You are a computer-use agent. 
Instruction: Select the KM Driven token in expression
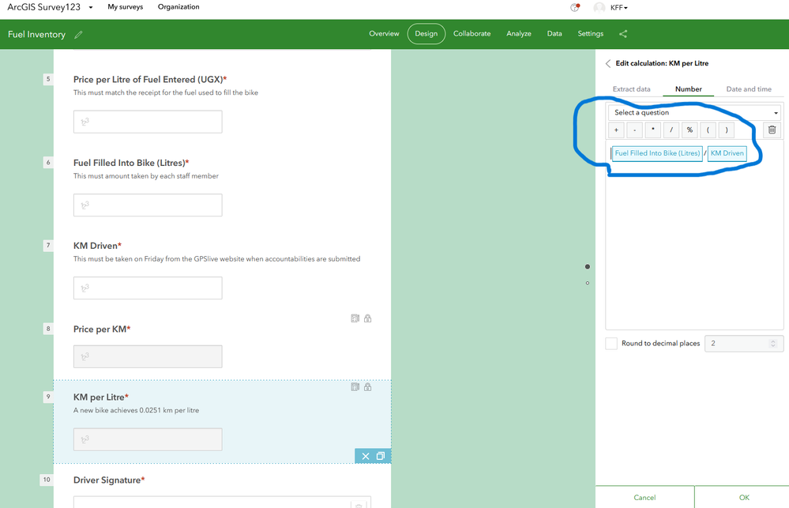click(x=727, y=153)
